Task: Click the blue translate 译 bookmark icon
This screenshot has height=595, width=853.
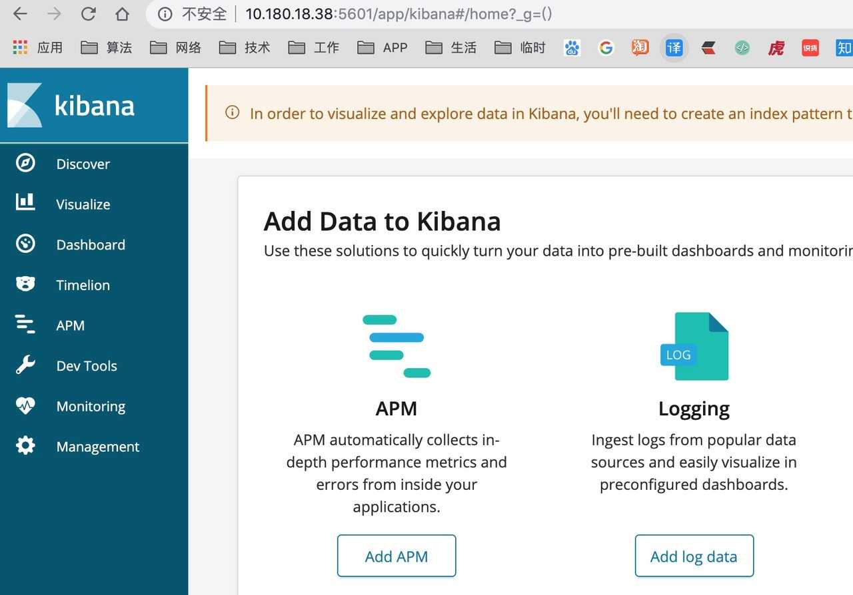Action: tap(674, 47)
